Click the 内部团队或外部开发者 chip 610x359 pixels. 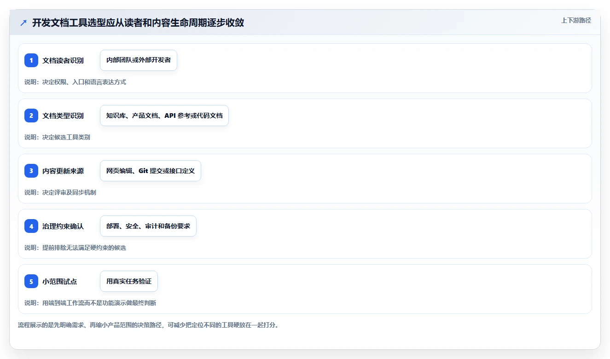[139, 60]
